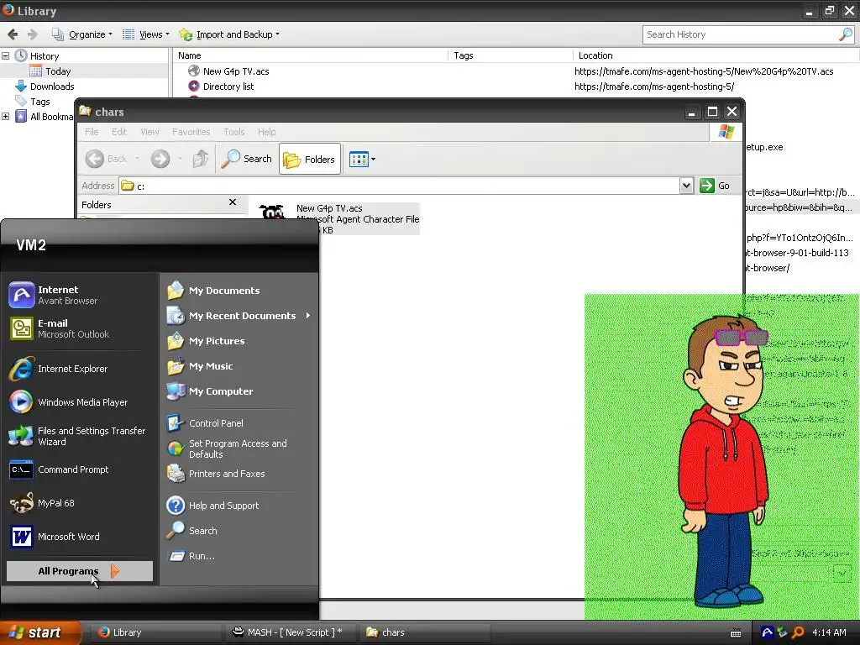Click Library back arrow
This screenshot has width=860, height=645.
(13, 34)
